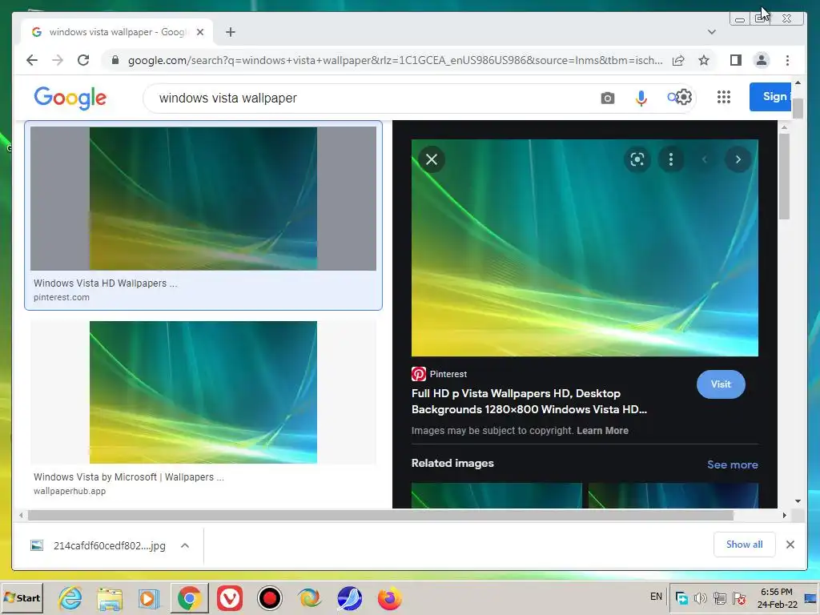Click See more related images
The height and width of the screenshot is (615, 820).
(x=732, y=464)
